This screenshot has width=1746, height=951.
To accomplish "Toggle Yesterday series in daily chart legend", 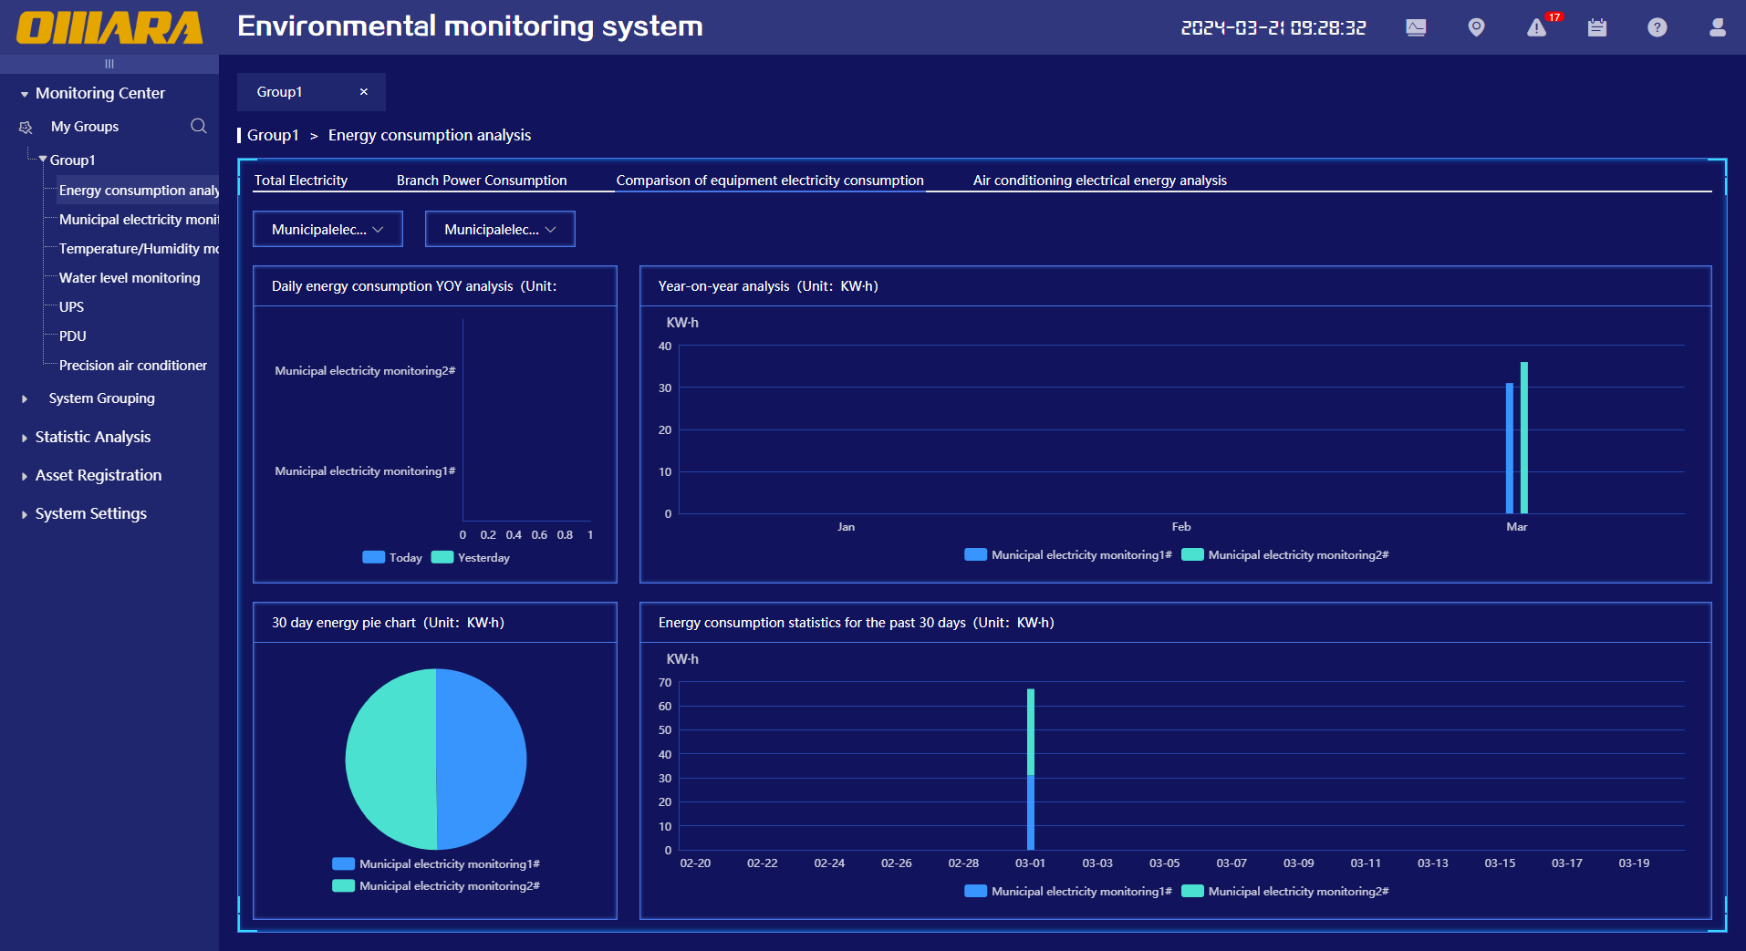I will (471, 557).
